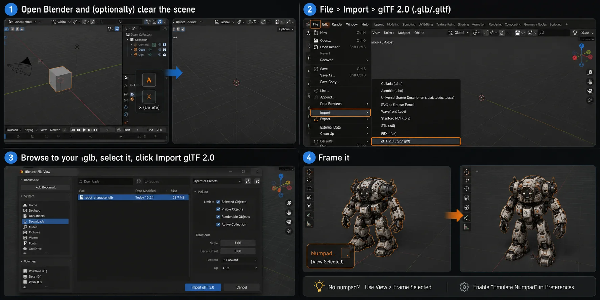Select the Measure ruler tool in the right robot viewport

466,227
